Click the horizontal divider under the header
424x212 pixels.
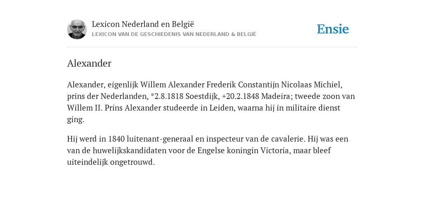pyautogui.click(x=212, y=47)
